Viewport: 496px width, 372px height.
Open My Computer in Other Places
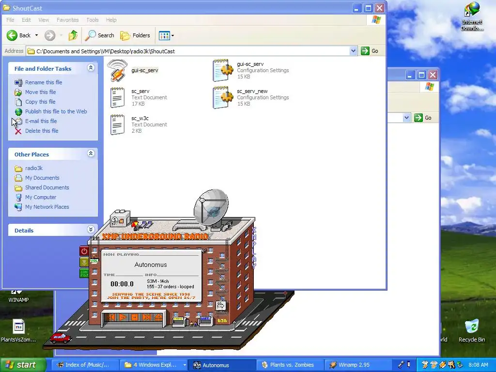(x=41, y=198)
